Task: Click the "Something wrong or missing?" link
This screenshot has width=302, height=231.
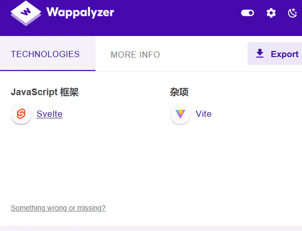Action: tap(58, 208)
